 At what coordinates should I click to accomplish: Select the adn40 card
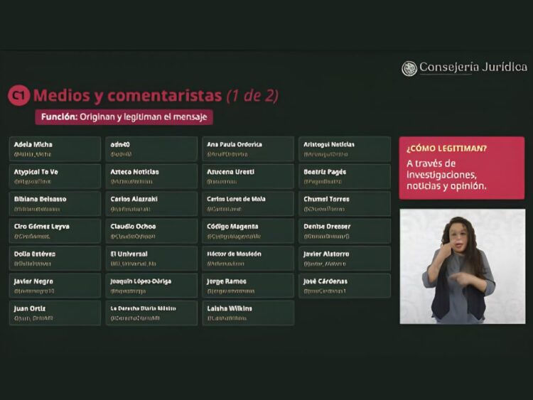pyautogui.click(x=151, y=149)
